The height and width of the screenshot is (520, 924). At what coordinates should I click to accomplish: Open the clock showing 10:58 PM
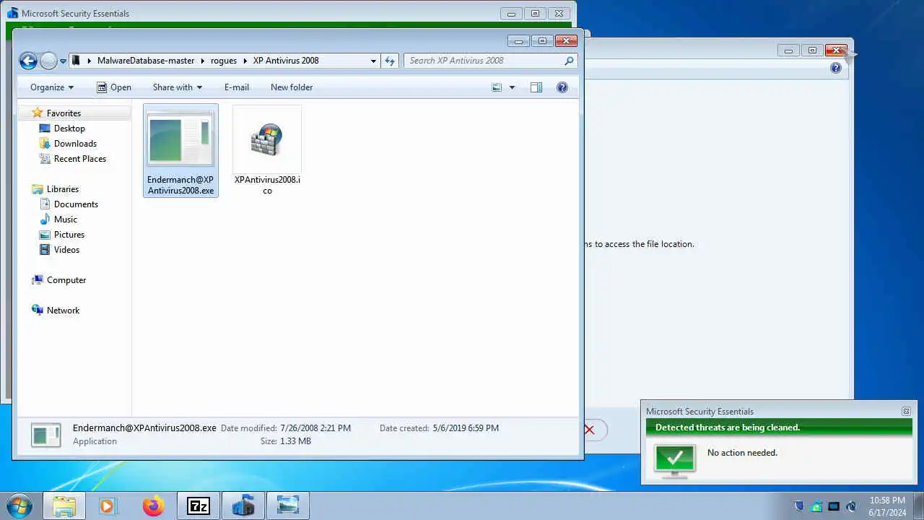click(887, 506)
